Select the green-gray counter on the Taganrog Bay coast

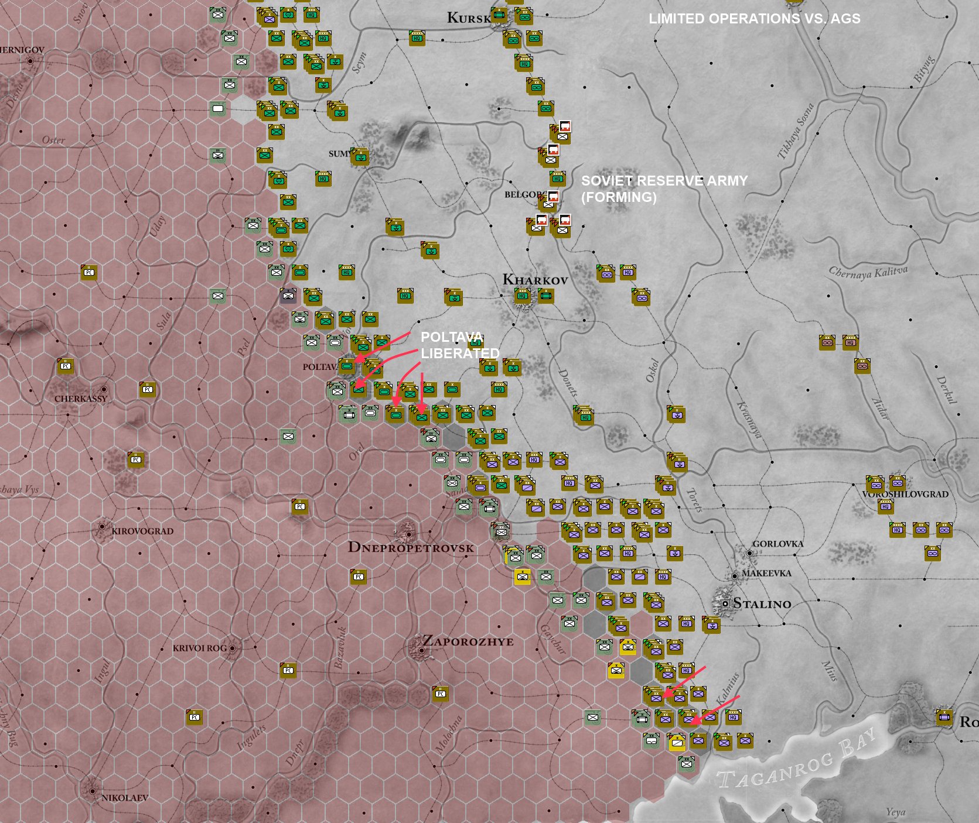(686, 763)
